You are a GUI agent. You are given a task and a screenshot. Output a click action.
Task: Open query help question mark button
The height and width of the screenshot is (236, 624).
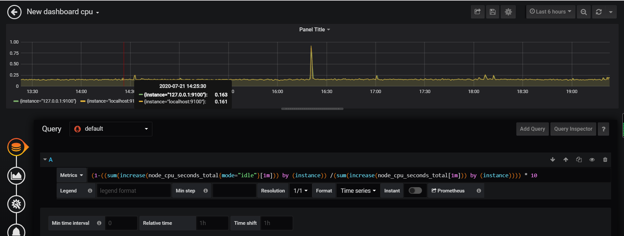[x=603, y=129]
